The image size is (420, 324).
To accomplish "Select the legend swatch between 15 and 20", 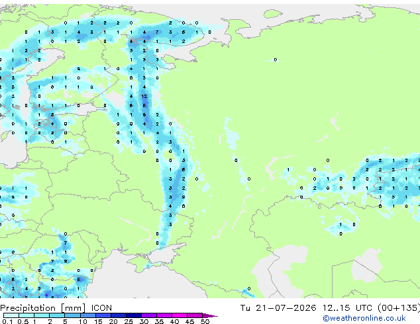I will pyautogui.click(x=103, y=315).
